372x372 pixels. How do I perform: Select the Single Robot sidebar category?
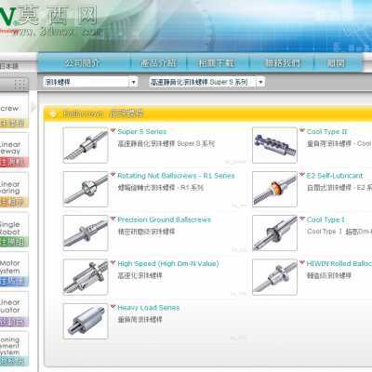point(14,231)
